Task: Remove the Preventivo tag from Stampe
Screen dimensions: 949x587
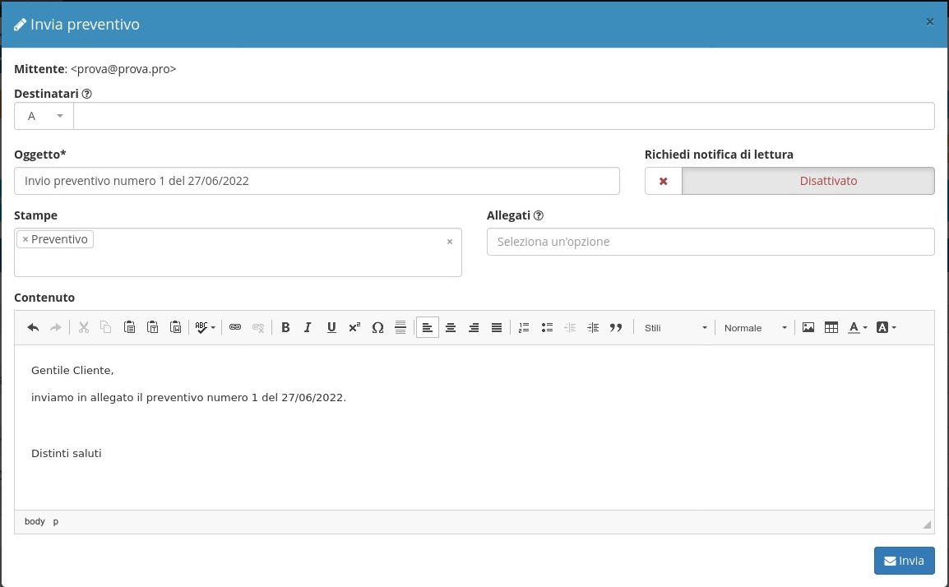Action: pos(25,239)
